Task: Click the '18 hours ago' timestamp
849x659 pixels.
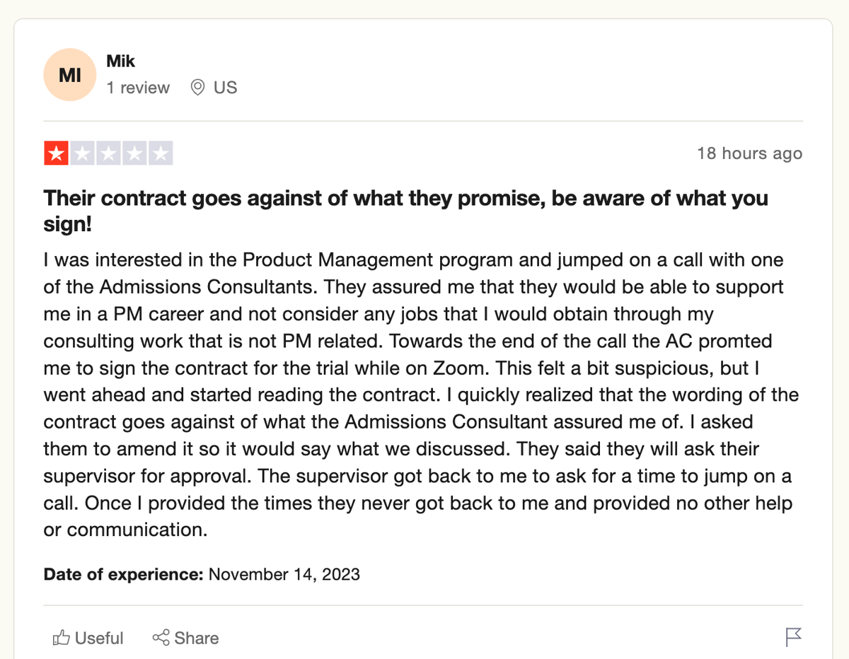Action: coord(749,153)
